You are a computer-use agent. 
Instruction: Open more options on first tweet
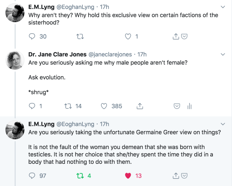click(x=223, y=7)
